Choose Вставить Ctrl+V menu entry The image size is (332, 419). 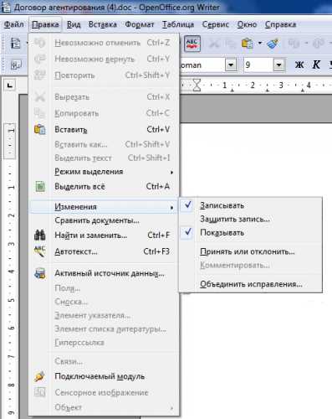(104, 130)
